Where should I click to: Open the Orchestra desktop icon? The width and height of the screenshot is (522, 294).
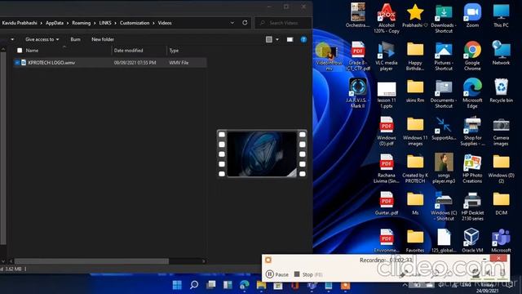tap(358, 16)
